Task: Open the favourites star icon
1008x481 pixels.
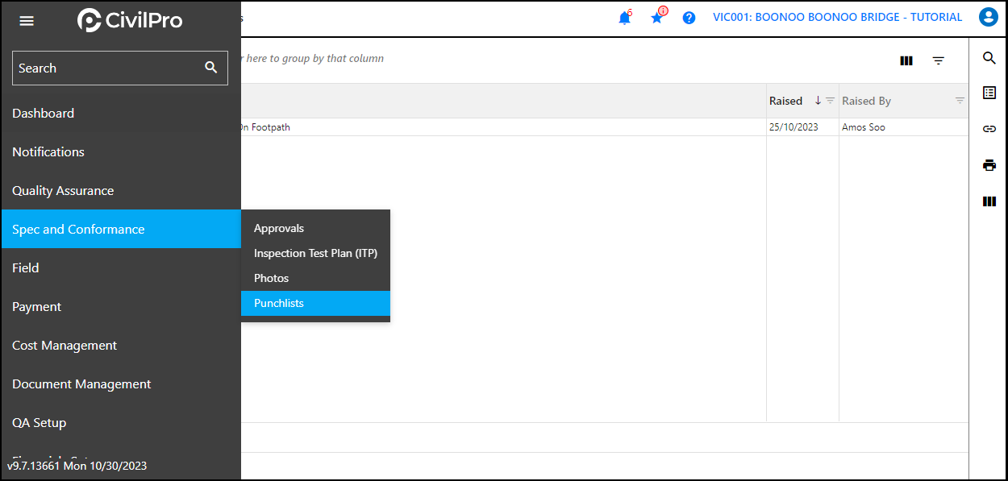Action: tap(656, 18)
